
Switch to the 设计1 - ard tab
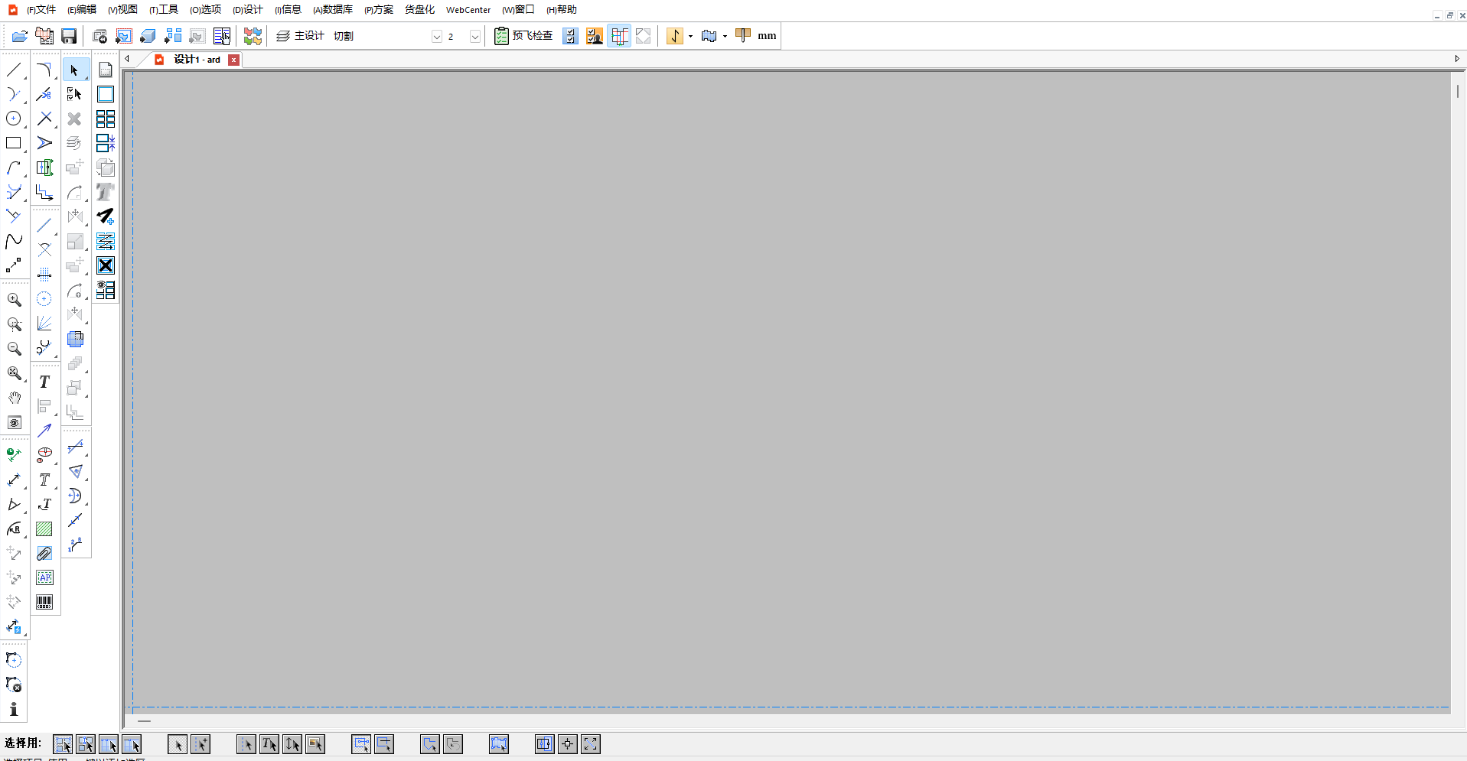pyautogui.click(x=196, y=60)
